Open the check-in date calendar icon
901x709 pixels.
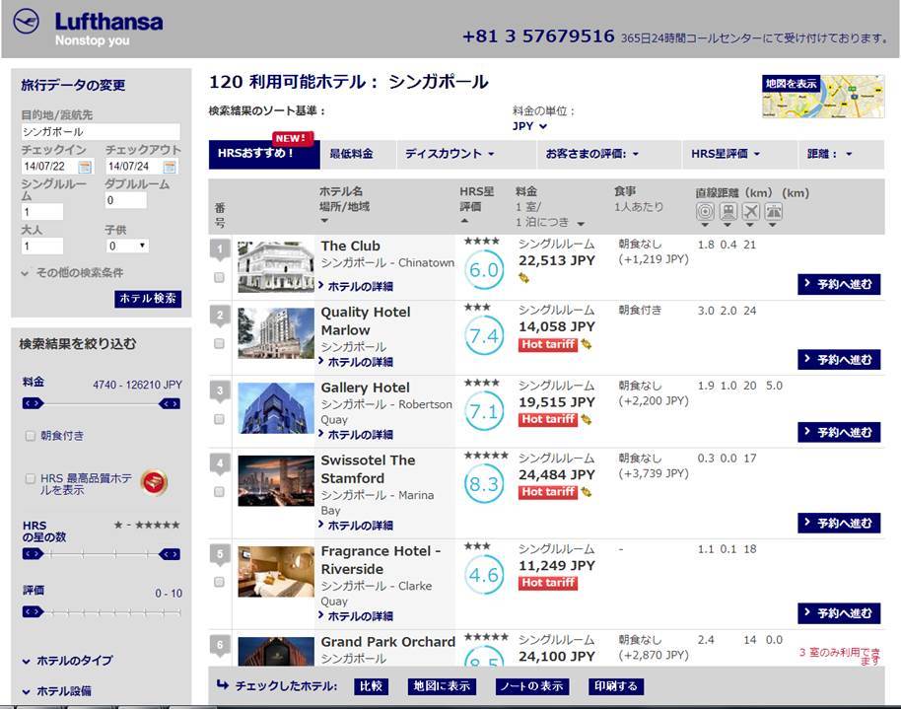click(85, 167)
